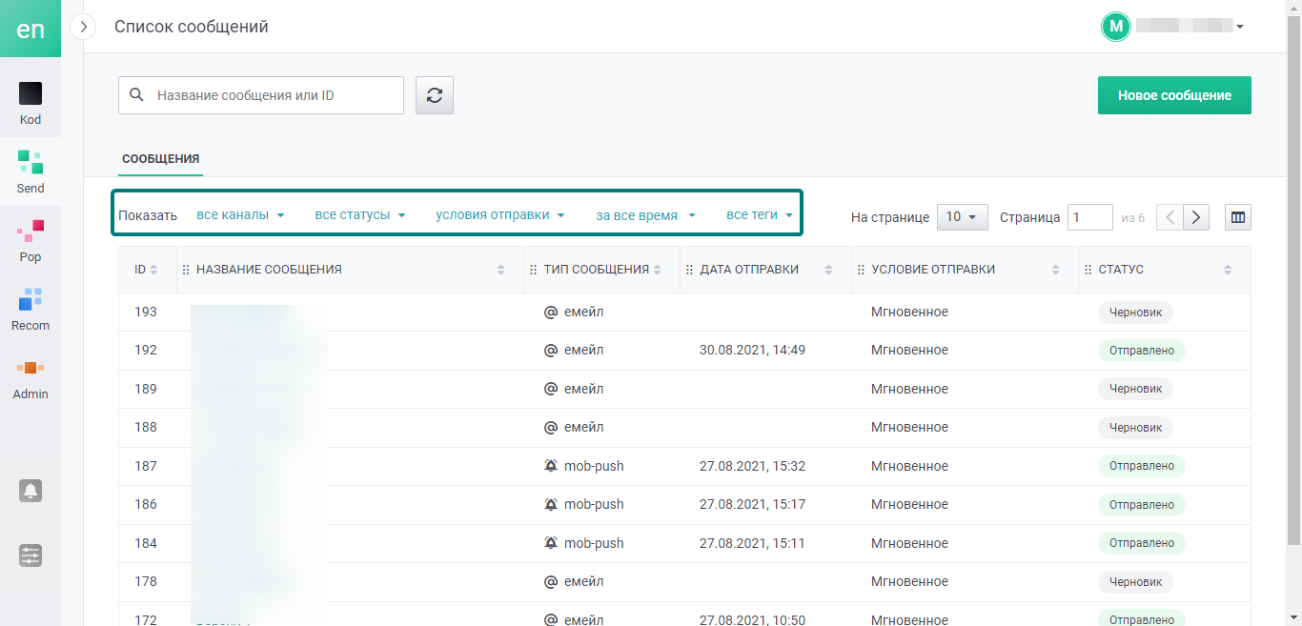Click the drag handle of СТАТУС column
1302x626 pixels.
[x=1088, y=271]
